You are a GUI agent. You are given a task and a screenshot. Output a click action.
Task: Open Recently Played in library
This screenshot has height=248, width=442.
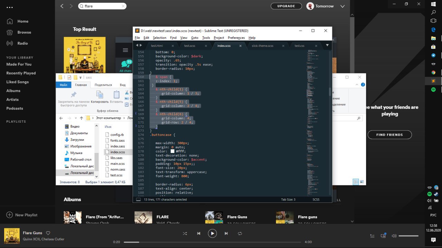click(x=21, y=73)
